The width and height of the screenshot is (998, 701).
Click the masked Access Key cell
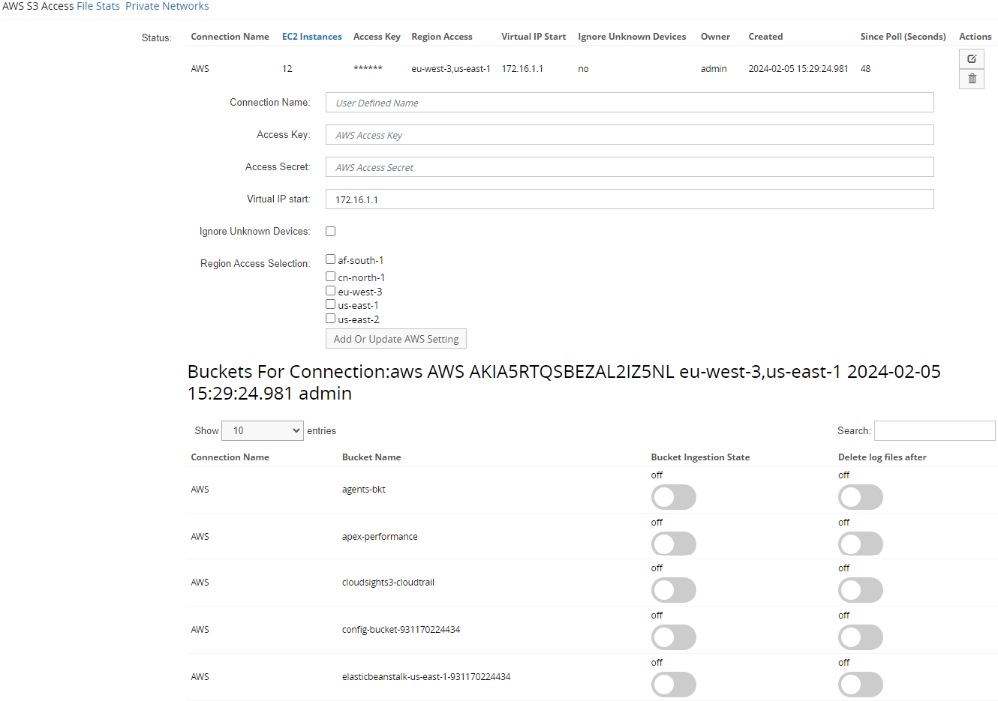click(x=368, y=68)
